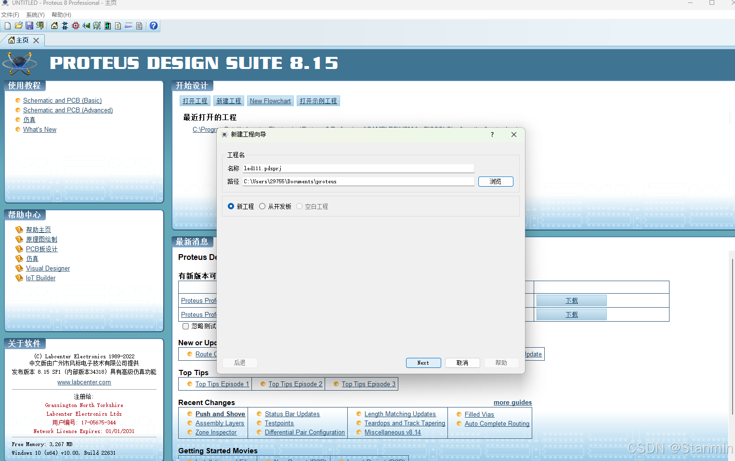Click the book icon beside 原理图绘制
The image size is (735, 461).
tap(19, 239)
